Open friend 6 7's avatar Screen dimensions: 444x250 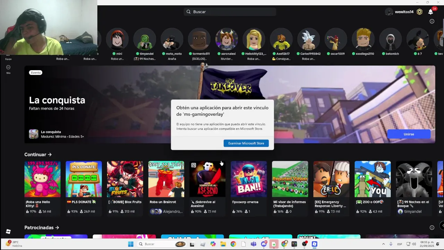418,39
